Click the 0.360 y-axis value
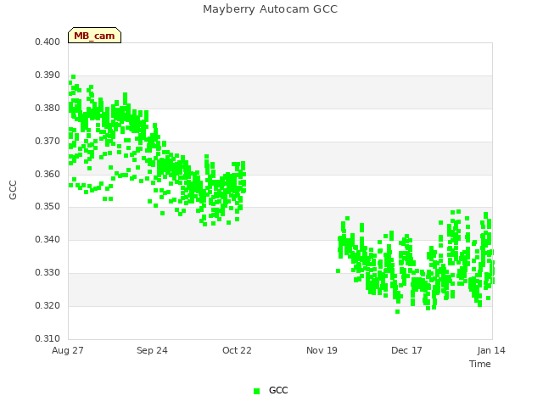 48,174
